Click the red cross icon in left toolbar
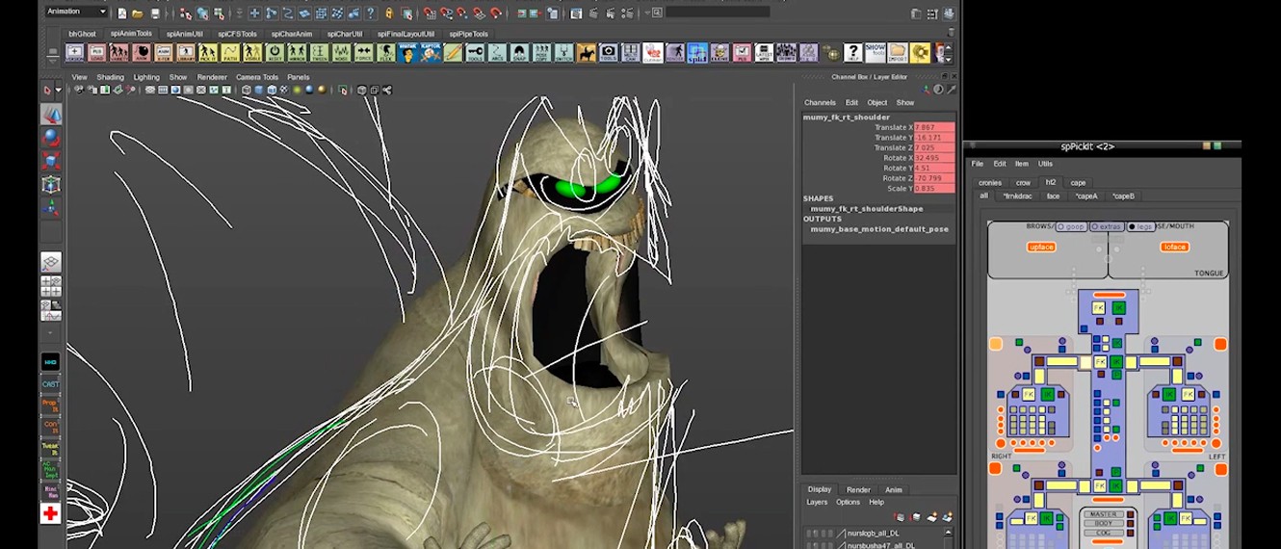The image size is (1281, 549). click(50, 514)
